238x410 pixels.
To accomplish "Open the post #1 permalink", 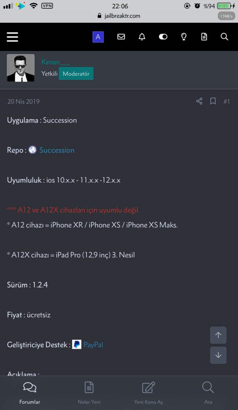I will coord(226,101).
